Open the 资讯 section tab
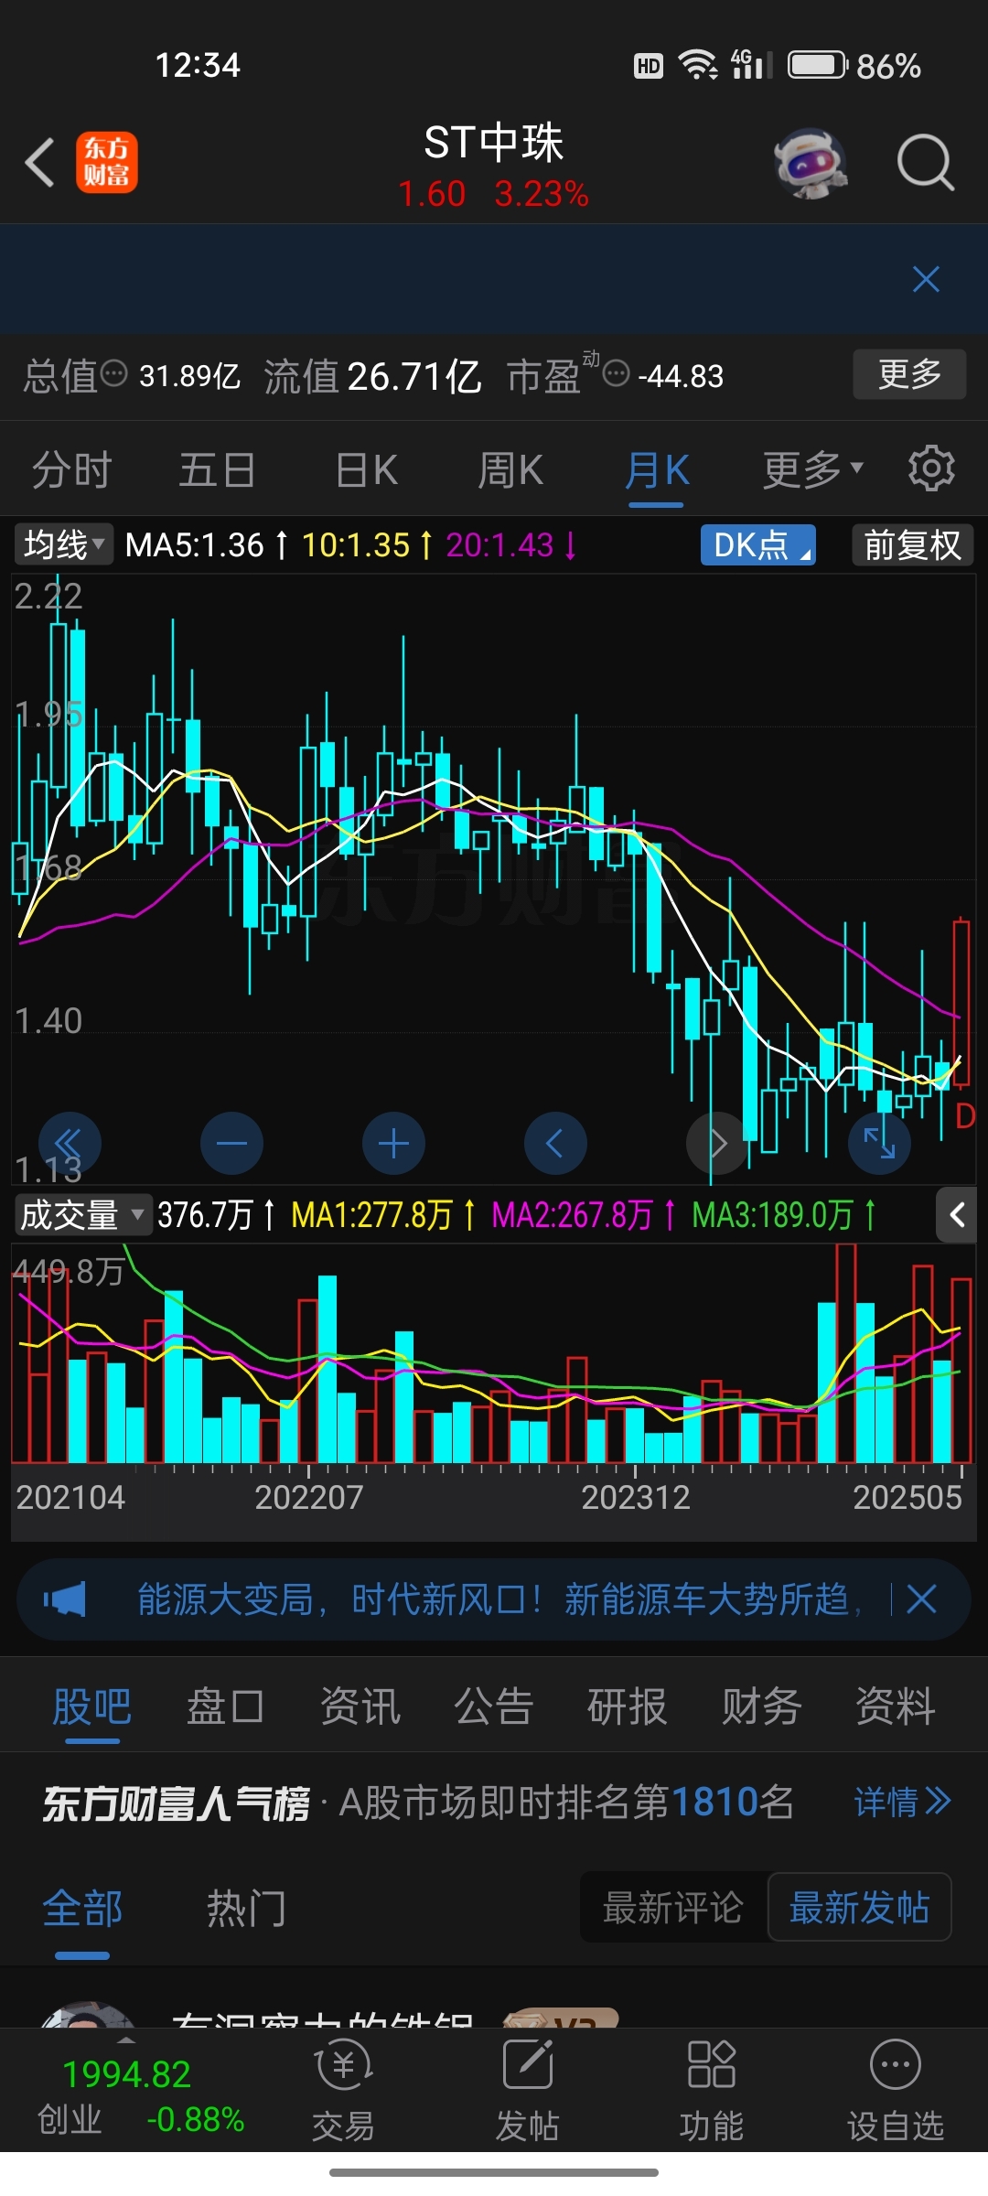This screenshot has height=2196, width=988. (360, 1706)
